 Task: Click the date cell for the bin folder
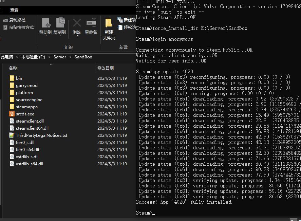[112, 78]
